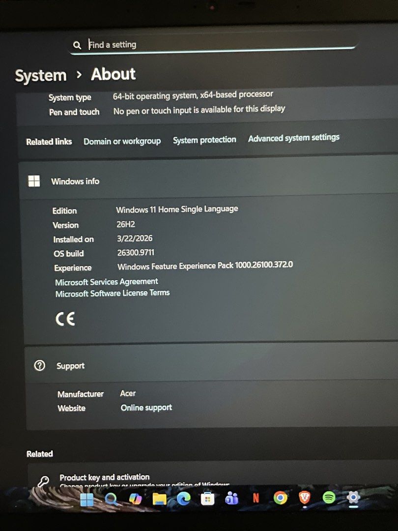Image resolution: width=398 pixels, height=531 pixels.
Task: Select the version value 26H2
Action: [126, 224]
